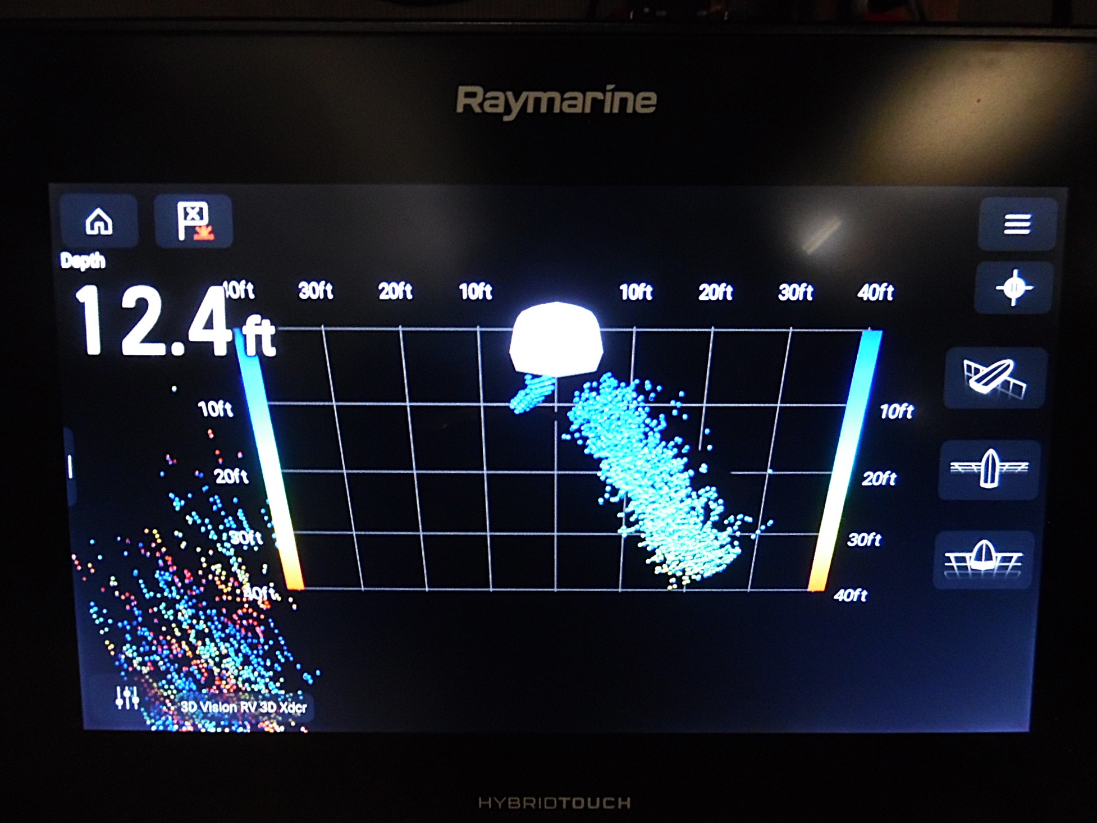Go to the Home screen
The width and height of the screenshot is (1097, 823).
click(x=99, y=221)
